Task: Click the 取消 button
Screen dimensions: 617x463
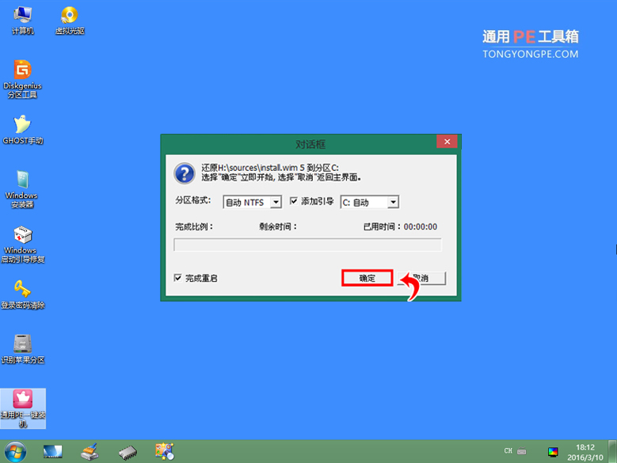Action: [421, 278]
